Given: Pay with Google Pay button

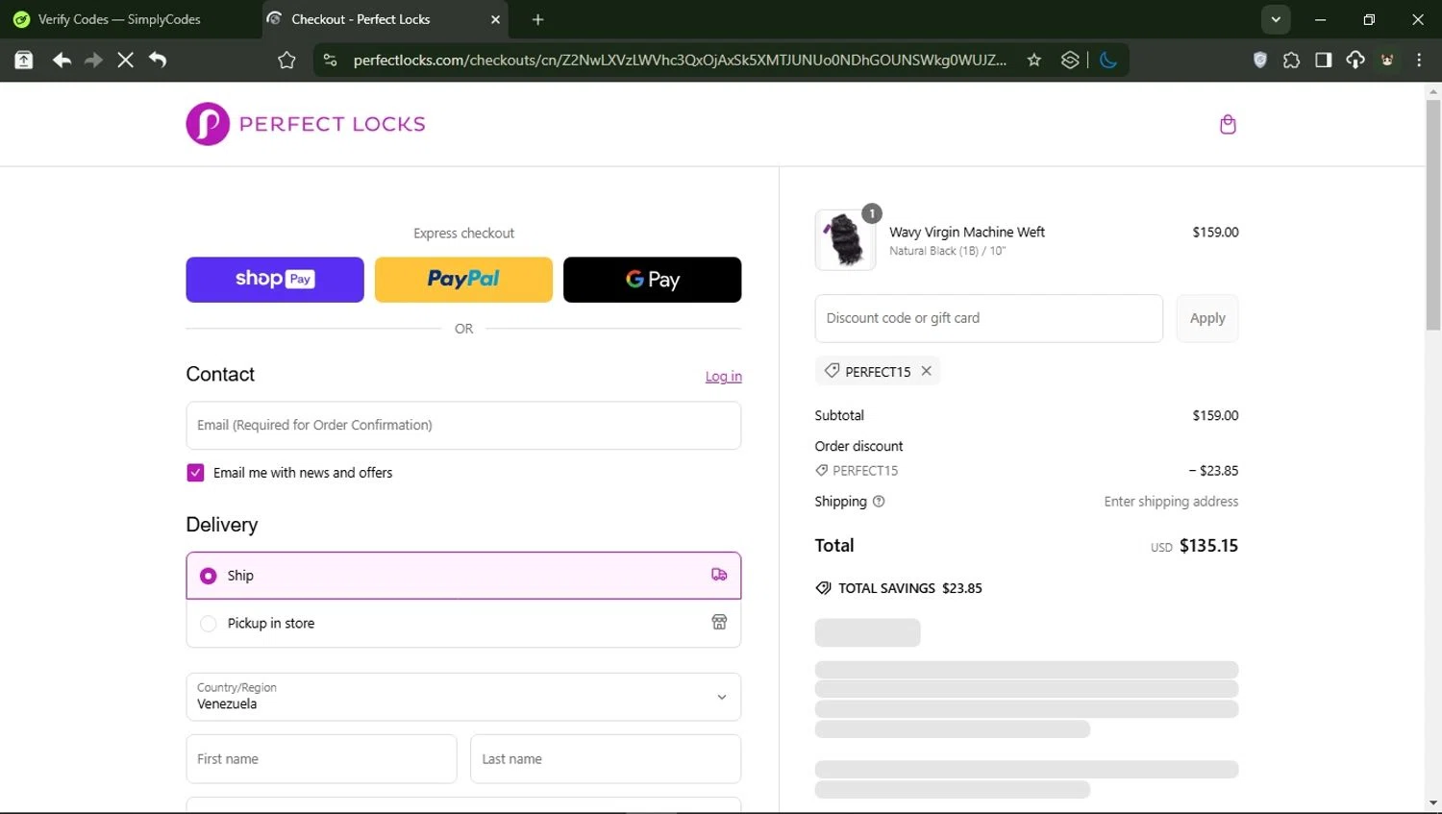Looking at the screenshot, I should 652,280.
